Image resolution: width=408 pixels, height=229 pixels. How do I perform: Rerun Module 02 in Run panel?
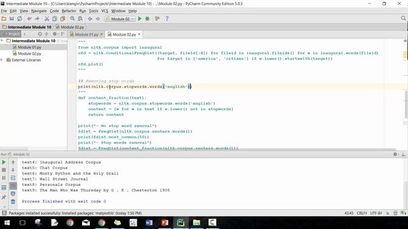pyautogui.click(x=4, y=162)
